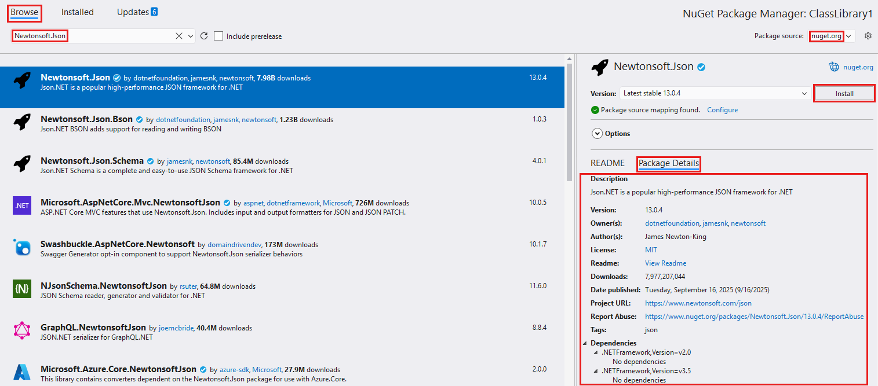Screen dimensions: 878x386
Task: Click the globe icon beside the nuget.org link
Action: 834,67
